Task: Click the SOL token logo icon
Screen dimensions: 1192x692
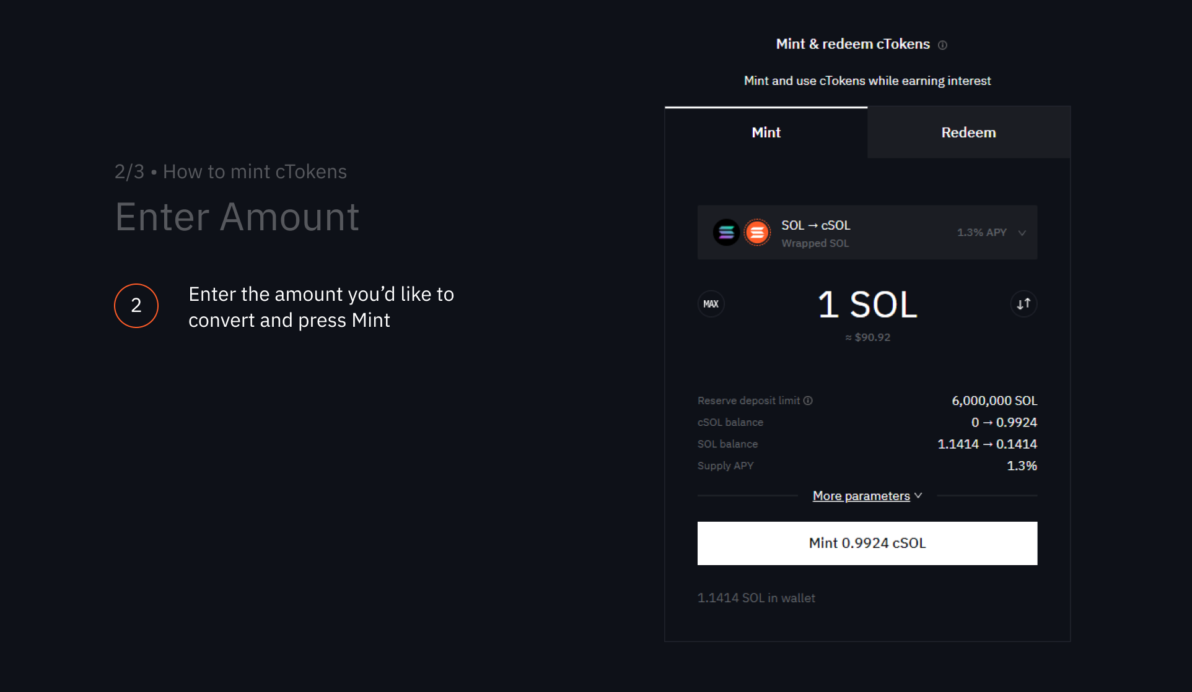Action: coord(726,232)
